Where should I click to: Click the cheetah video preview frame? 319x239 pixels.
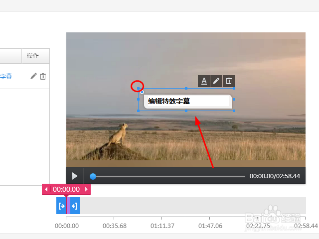186,100
